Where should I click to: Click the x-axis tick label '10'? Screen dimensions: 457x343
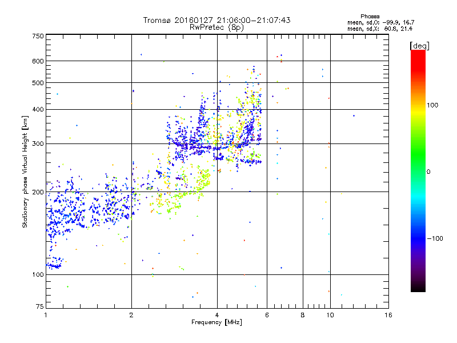pos(330,315)
